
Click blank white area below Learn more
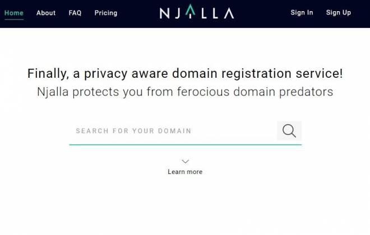tap(185, 207)
